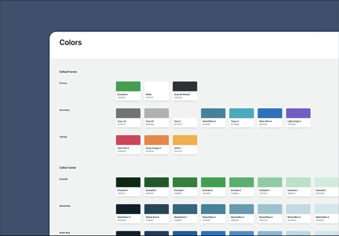This screenshot has width=339, height=236.
Task: Choose the Emerald-2 color swatch
Action: pyautogui.click(x=327, y=187)
